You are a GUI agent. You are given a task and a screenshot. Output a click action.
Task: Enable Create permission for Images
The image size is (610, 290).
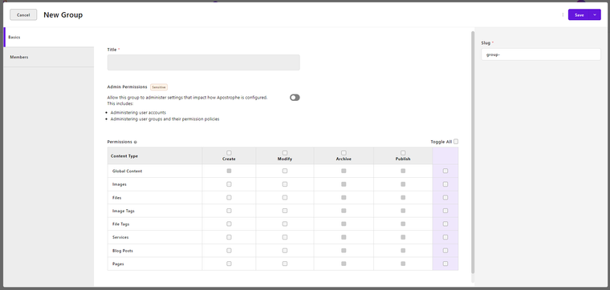[x=229, y=184]
